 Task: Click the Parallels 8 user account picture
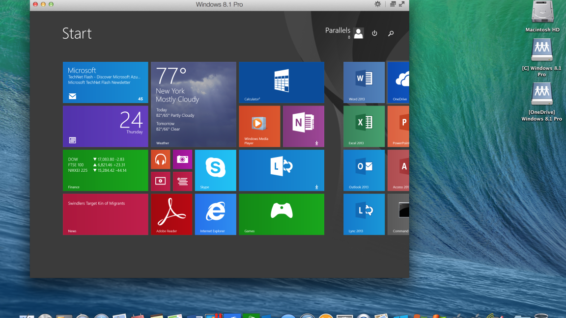tap(358, 33)
